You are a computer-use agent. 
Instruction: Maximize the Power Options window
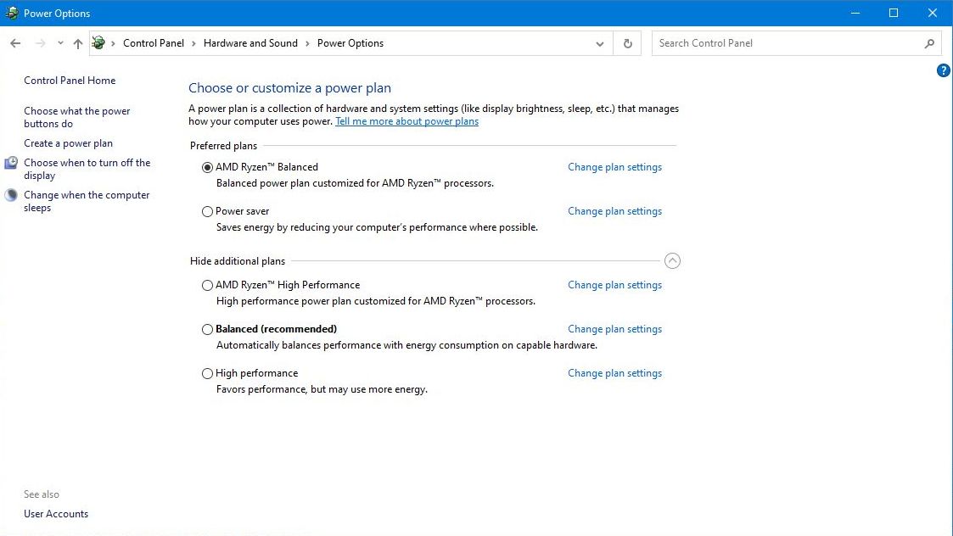coord(894,13)
